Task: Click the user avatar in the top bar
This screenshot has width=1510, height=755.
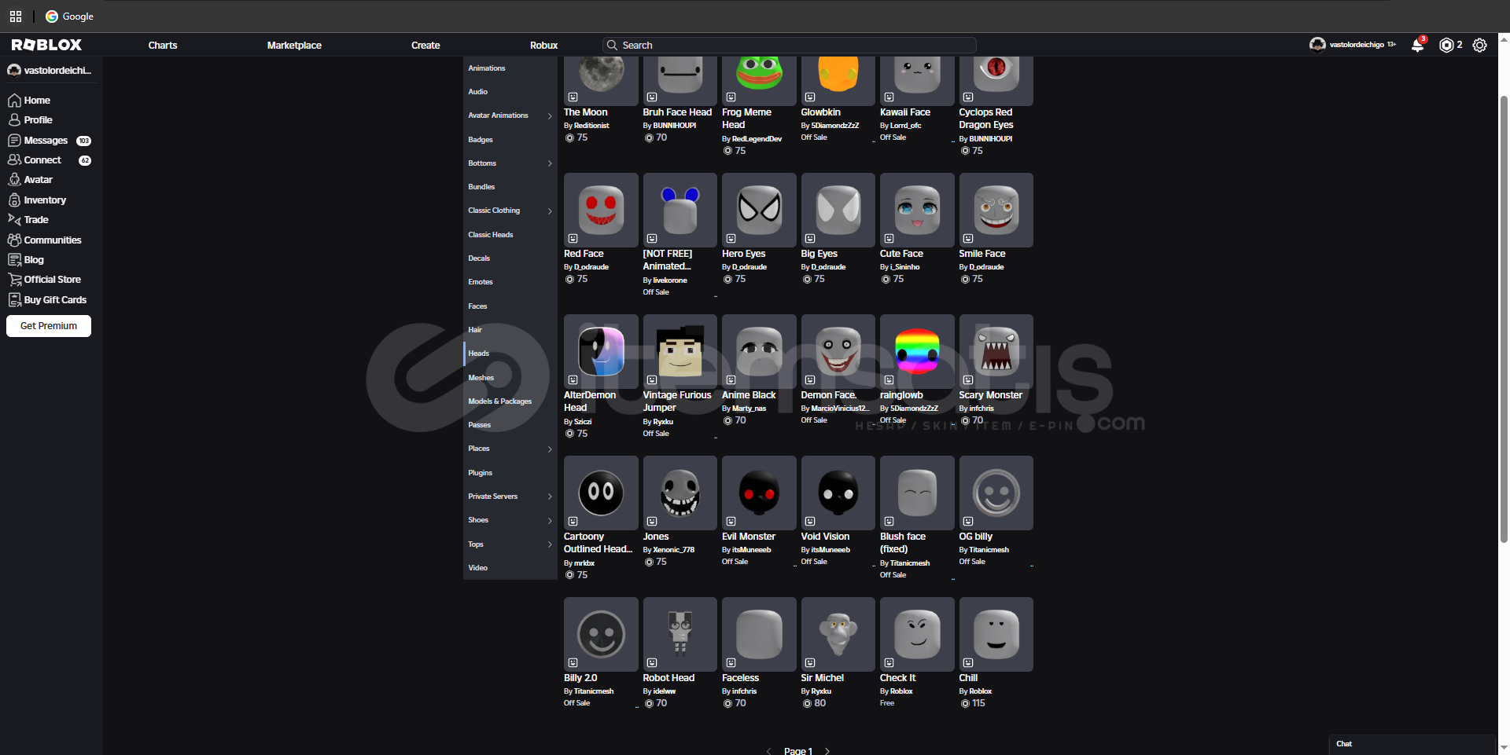Action: (1317, 45)
